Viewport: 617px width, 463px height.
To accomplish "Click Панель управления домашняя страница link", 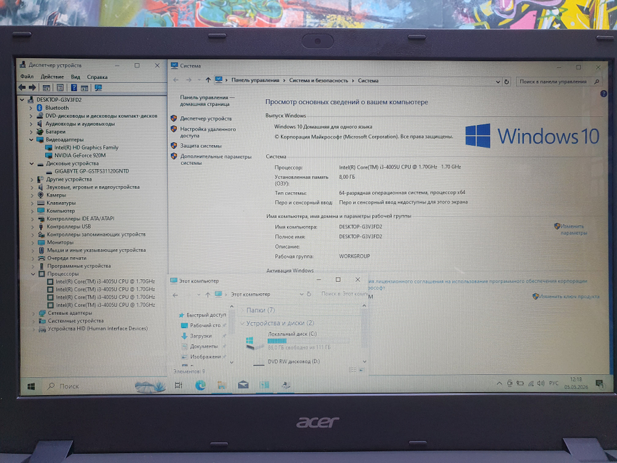I will click(x=207, y=101).
